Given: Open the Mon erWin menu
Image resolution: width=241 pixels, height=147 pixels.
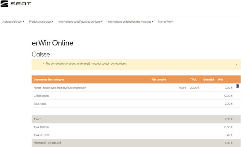Looking at the screenshot, I should pos(165,22).
